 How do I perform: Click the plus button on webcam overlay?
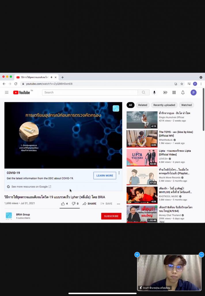(x=137, y=255)
